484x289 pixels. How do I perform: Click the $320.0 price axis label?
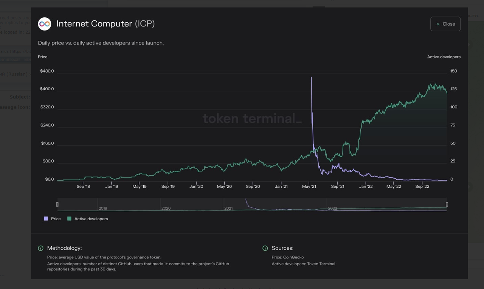47,107
